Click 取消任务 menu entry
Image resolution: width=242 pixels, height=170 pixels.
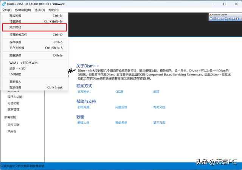tap(34, 87)
